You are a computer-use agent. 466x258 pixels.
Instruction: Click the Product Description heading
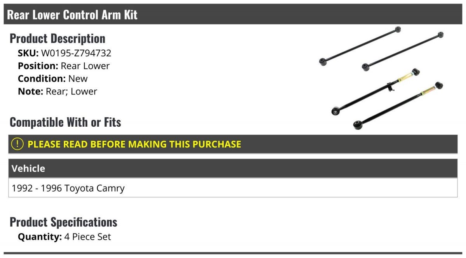point(57,38)
